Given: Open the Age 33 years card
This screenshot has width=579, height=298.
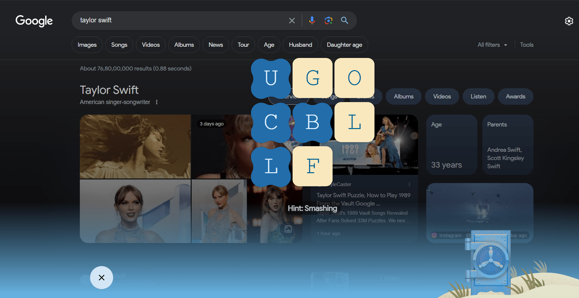Looking at the screenshot, I should [x=452, y=145].
